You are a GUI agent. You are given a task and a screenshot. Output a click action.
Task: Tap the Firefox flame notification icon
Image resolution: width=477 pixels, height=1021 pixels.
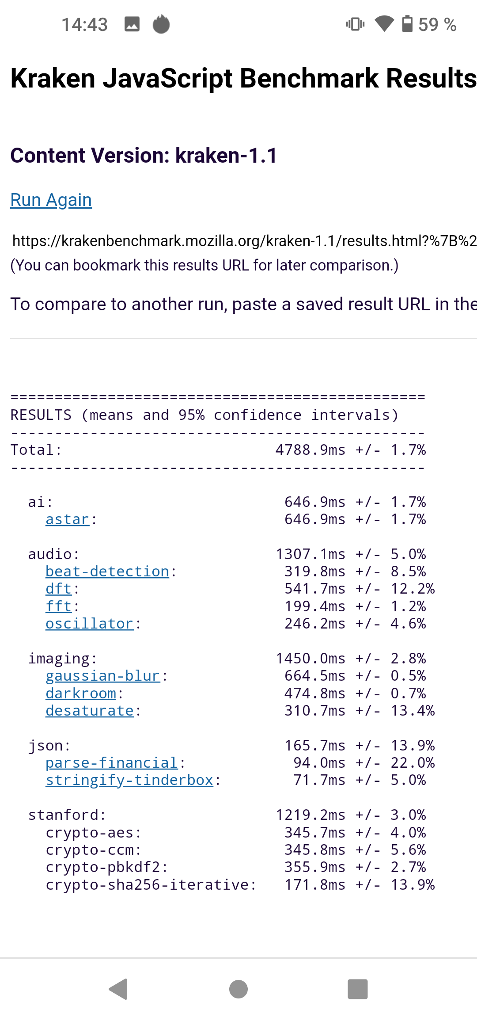[x=161, y=24]
